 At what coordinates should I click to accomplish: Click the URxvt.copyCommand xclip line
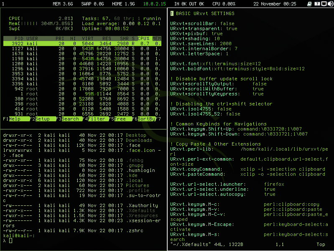pyautogui.click(x=247, y=169)
